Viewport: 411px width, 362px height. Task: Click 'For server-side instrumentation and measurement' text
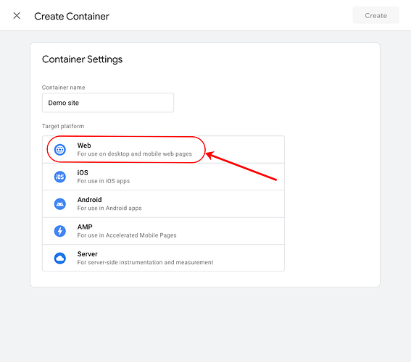click(x=145, y=262)
